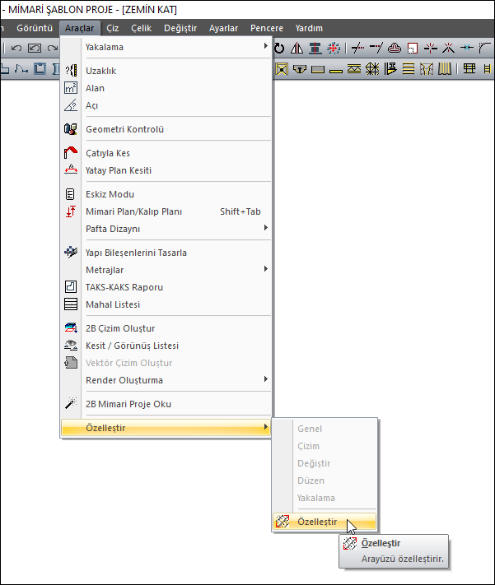The height and width of the screenshot is (585, 495).
Task: Click the Trim tool icon with dashed red line
Action: pyautogui.click(x=358, y=48)
